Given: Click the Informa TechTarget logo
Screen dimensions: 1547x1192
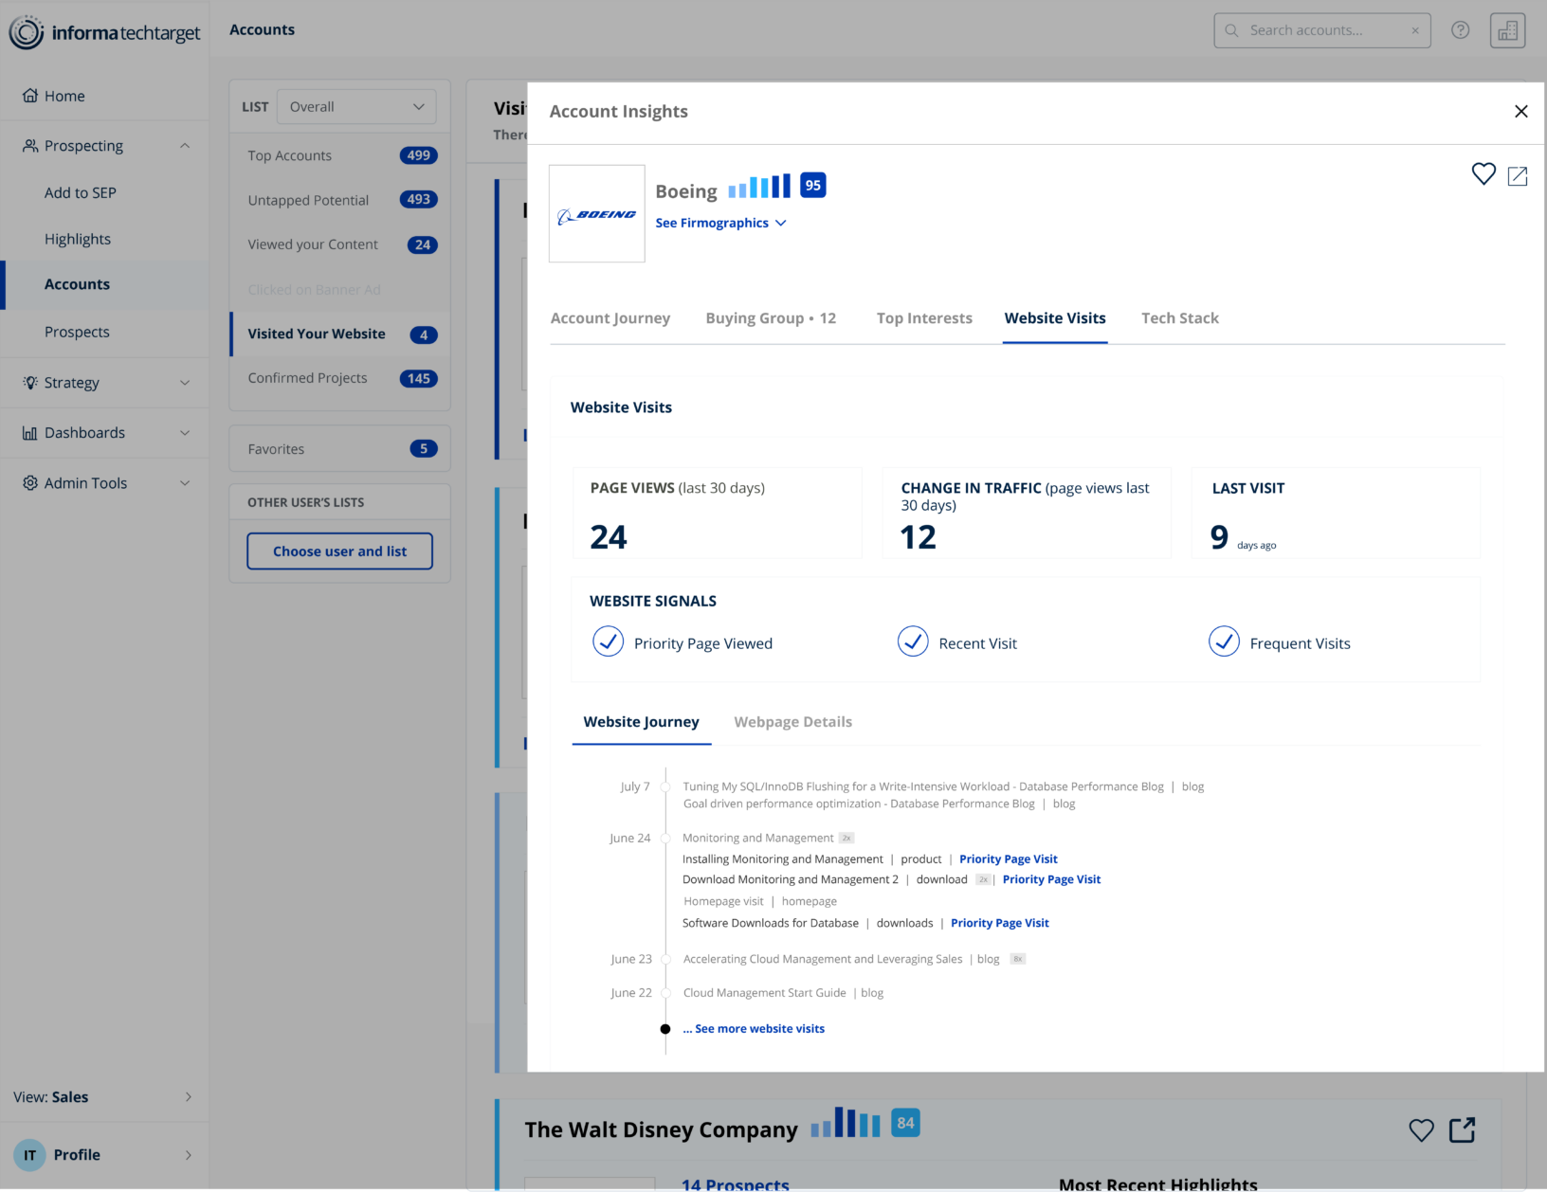Looking at the screenshot, I should click(x=104, y=32).
